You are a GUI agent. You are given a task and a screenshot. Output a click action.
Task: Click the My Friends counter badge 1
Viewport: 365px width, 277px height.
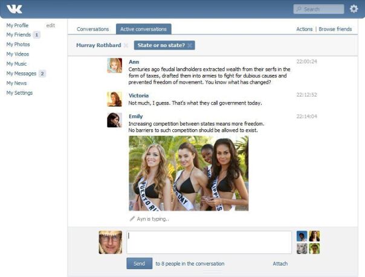[x=36, y=35]
